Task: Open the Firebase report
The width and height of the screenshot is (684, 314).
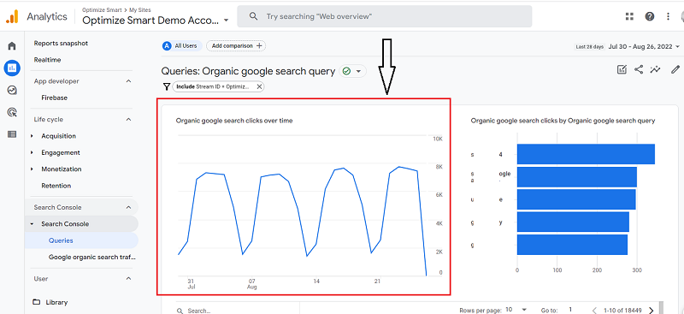Action: tap(55, 98)
